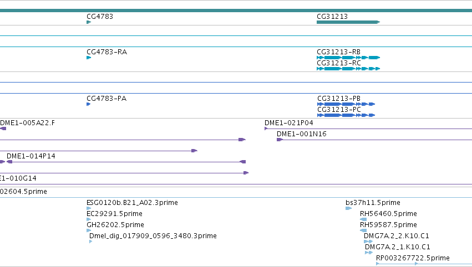The image size is (472, 267).
Task: Select the CG31213-PB protein glyph
Action: point(346,104)
